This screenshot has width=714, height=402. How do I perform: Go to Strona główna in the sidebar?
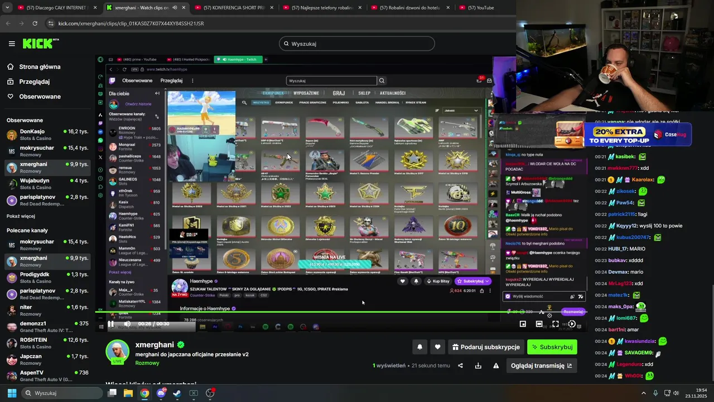pos(33,66)
